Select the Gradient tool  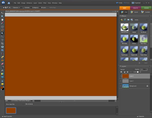[x=2, y=74]
